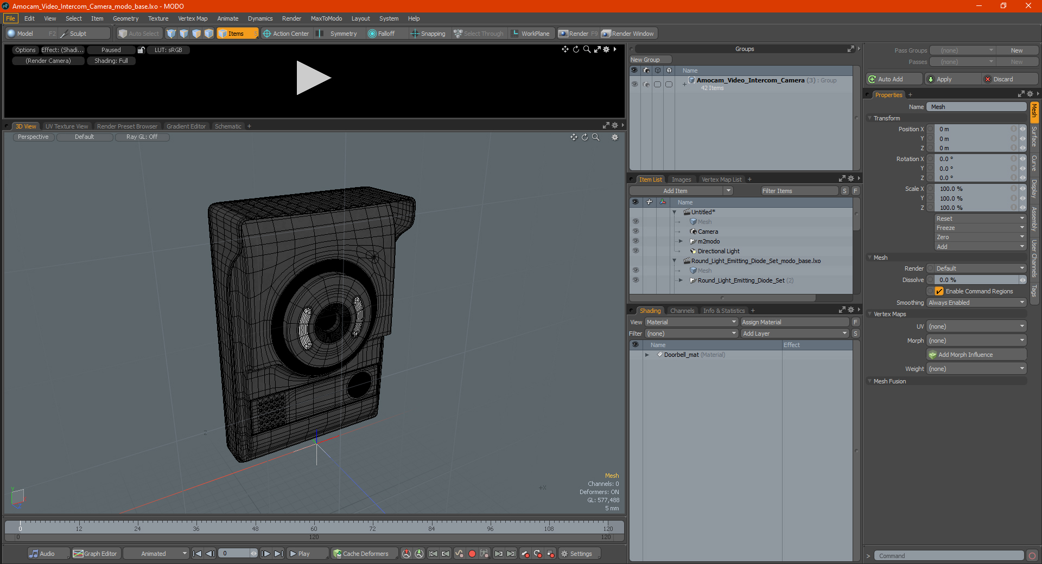The image size is (1042, 564).
Task: Expand Doorbell_mat material layer
Action: [x=647, y=355]
